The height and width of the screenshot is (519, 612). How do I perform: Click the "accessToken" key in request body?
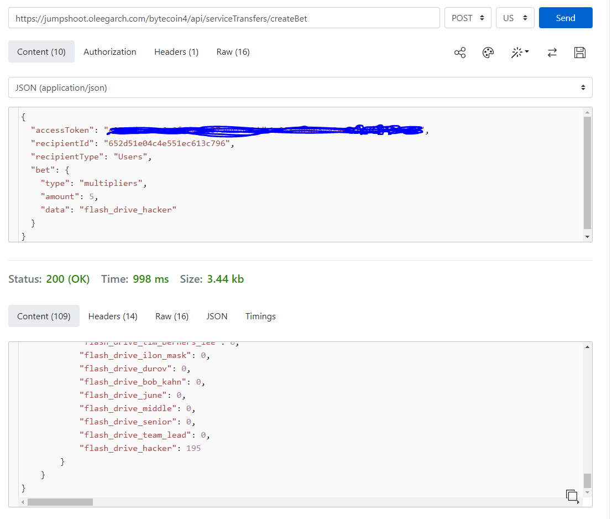point(62,130)
